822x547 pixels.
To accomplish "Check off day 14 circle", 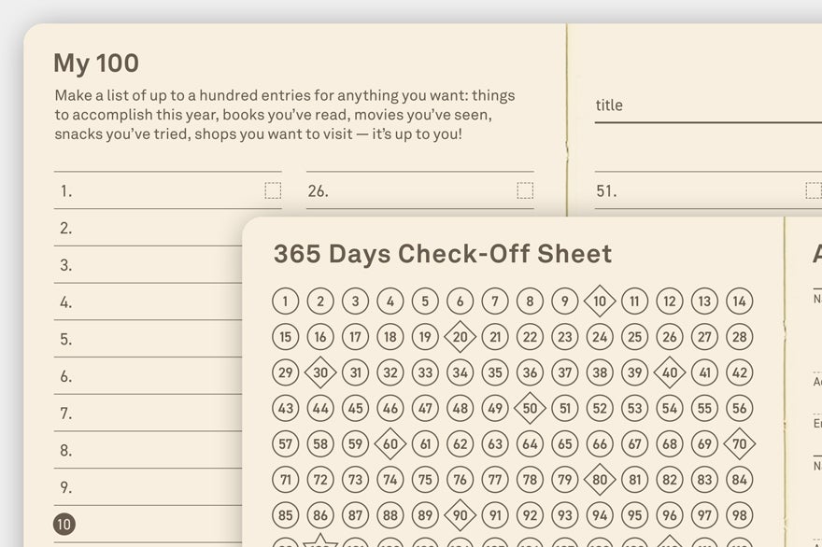I will pos(739,302).
